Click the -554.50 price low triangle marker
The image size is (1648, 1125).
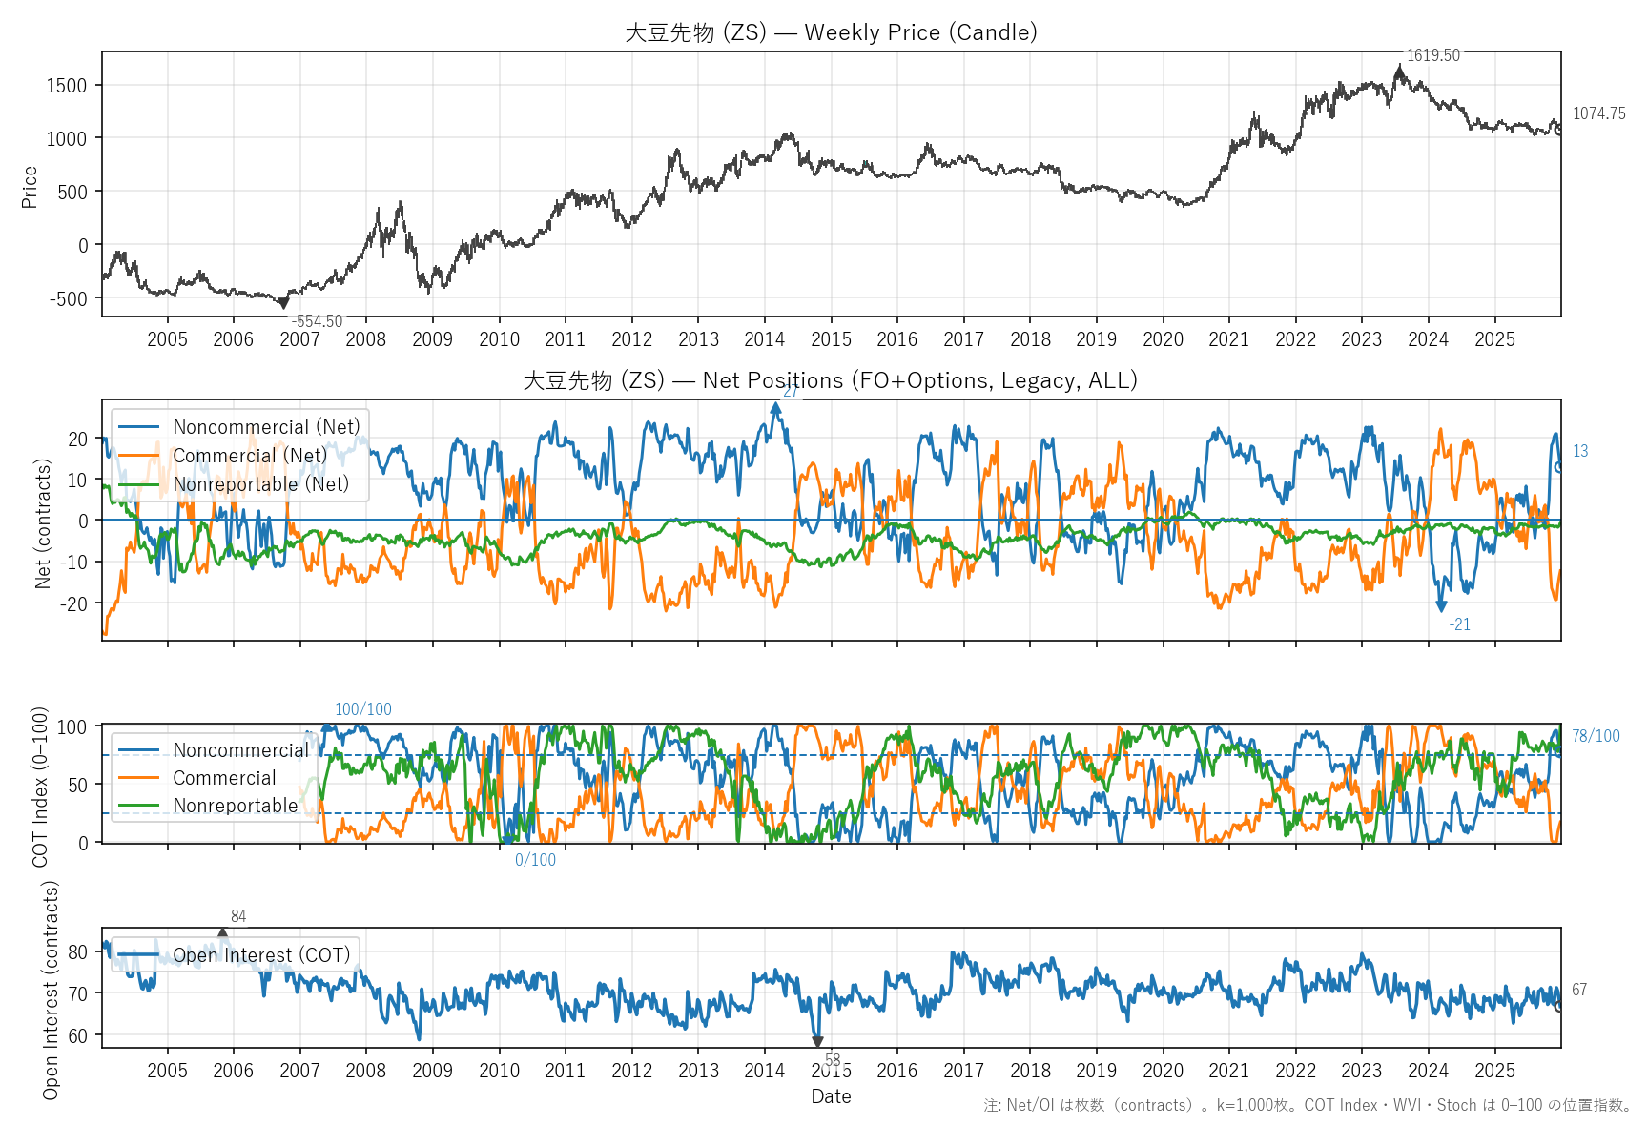click(x=283, y=303)
